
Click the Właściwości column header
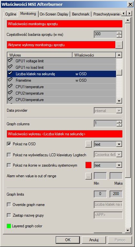click(x=94, y=55)
